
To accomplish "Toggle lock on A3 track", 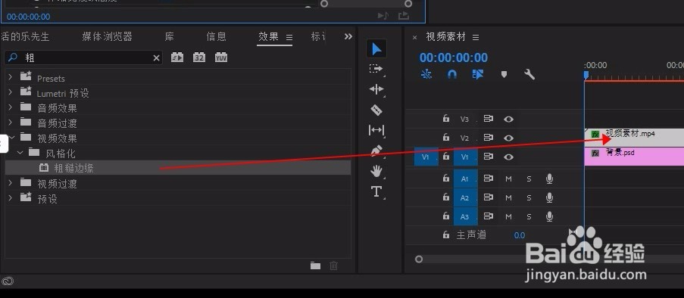I will tap(446, 216).
